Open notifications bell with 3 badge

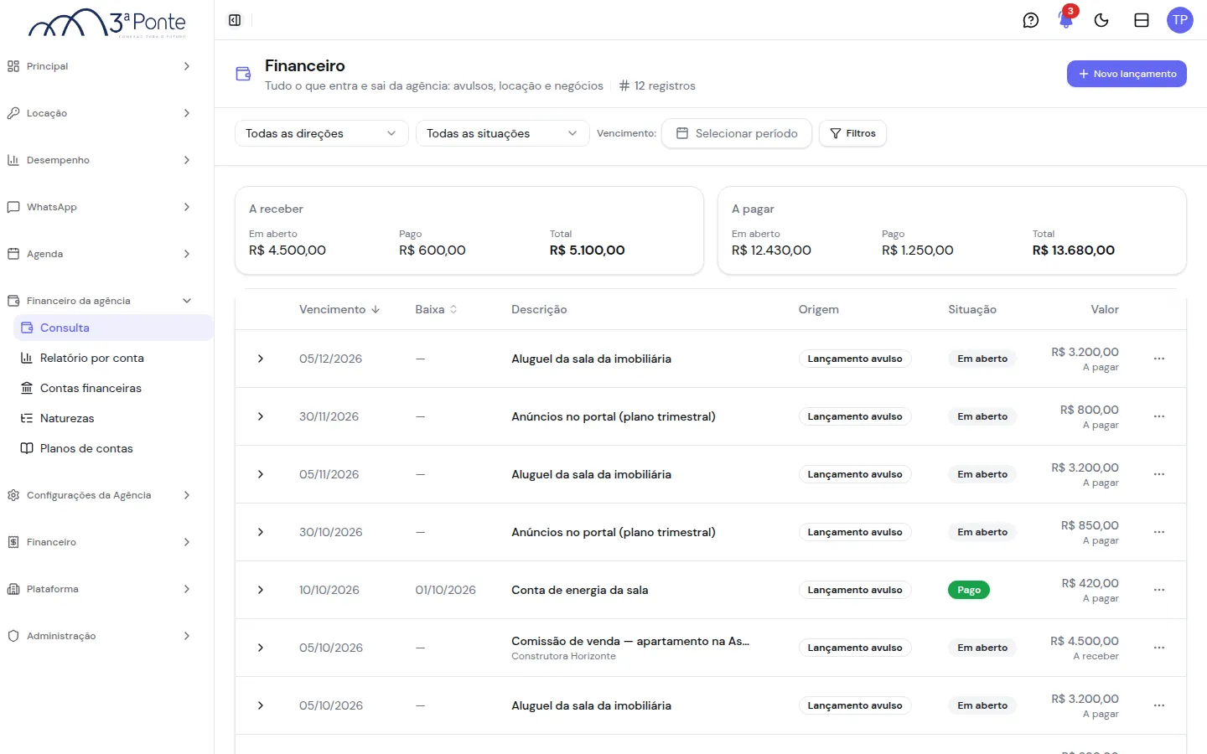point(1066,20)
